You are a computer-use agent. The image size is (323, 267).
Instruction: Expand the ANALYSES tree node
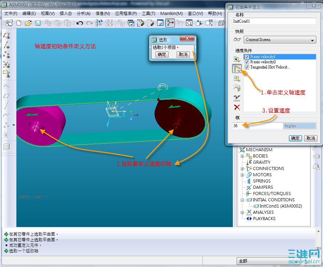243,212
